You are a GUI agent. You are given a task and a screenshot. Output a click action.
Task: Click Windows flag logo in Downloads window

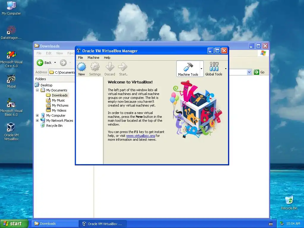coord(263,53)
